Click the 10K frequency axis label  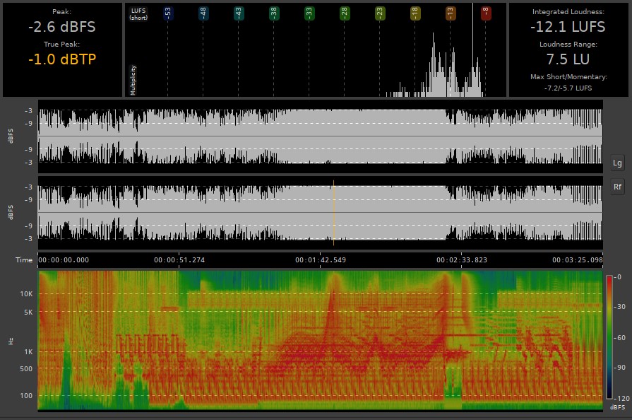[x=27, y=293]
